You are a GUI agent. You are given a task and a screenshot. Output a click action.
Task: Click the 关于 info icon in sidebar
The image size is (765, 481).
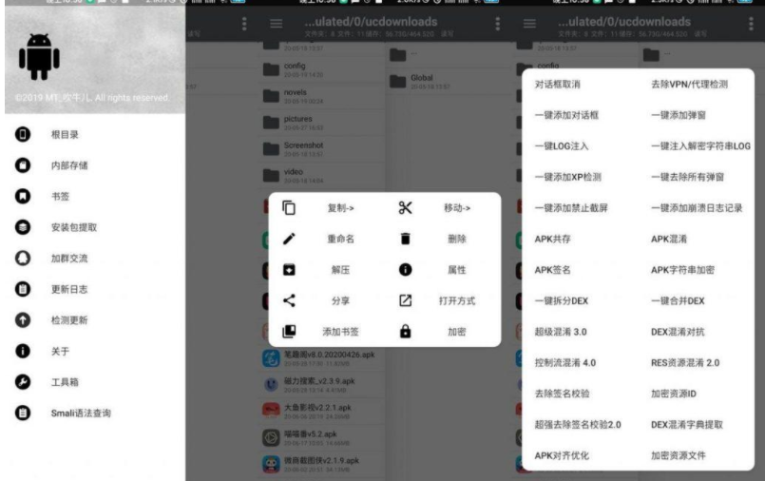coord(23,351)
